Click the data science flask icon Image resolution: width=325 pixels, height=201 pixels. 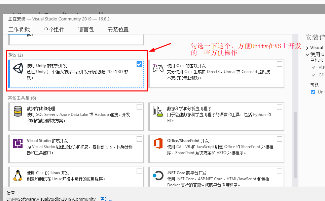tap(158, 111)
